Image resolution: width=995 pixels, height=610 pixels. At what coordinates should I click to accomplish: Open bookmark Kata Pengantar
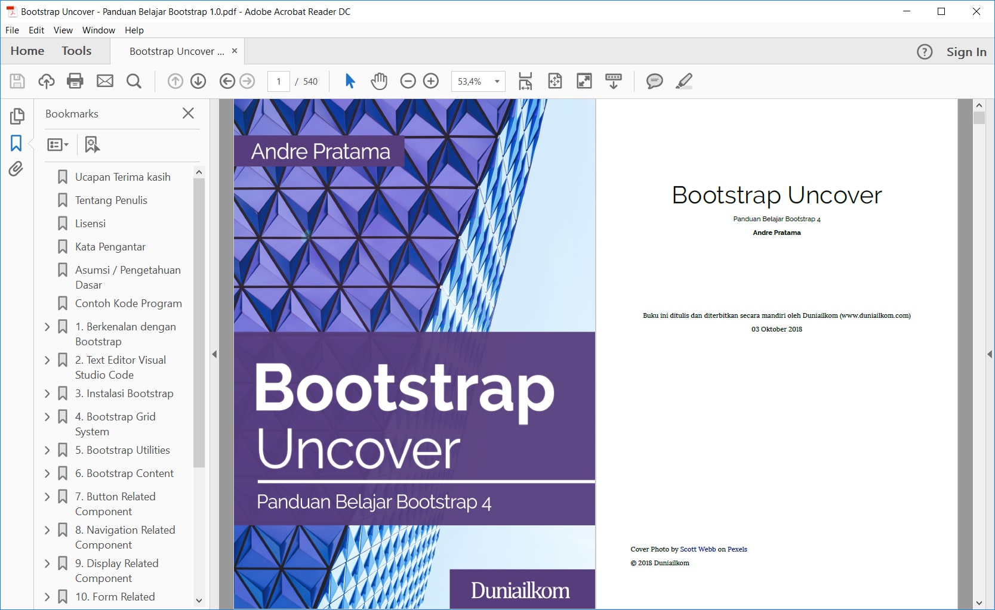(x=110, y=247)
